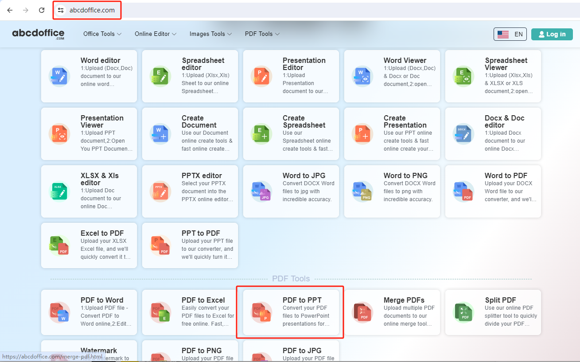Click the abcdoffice logo

click(38, 34)
